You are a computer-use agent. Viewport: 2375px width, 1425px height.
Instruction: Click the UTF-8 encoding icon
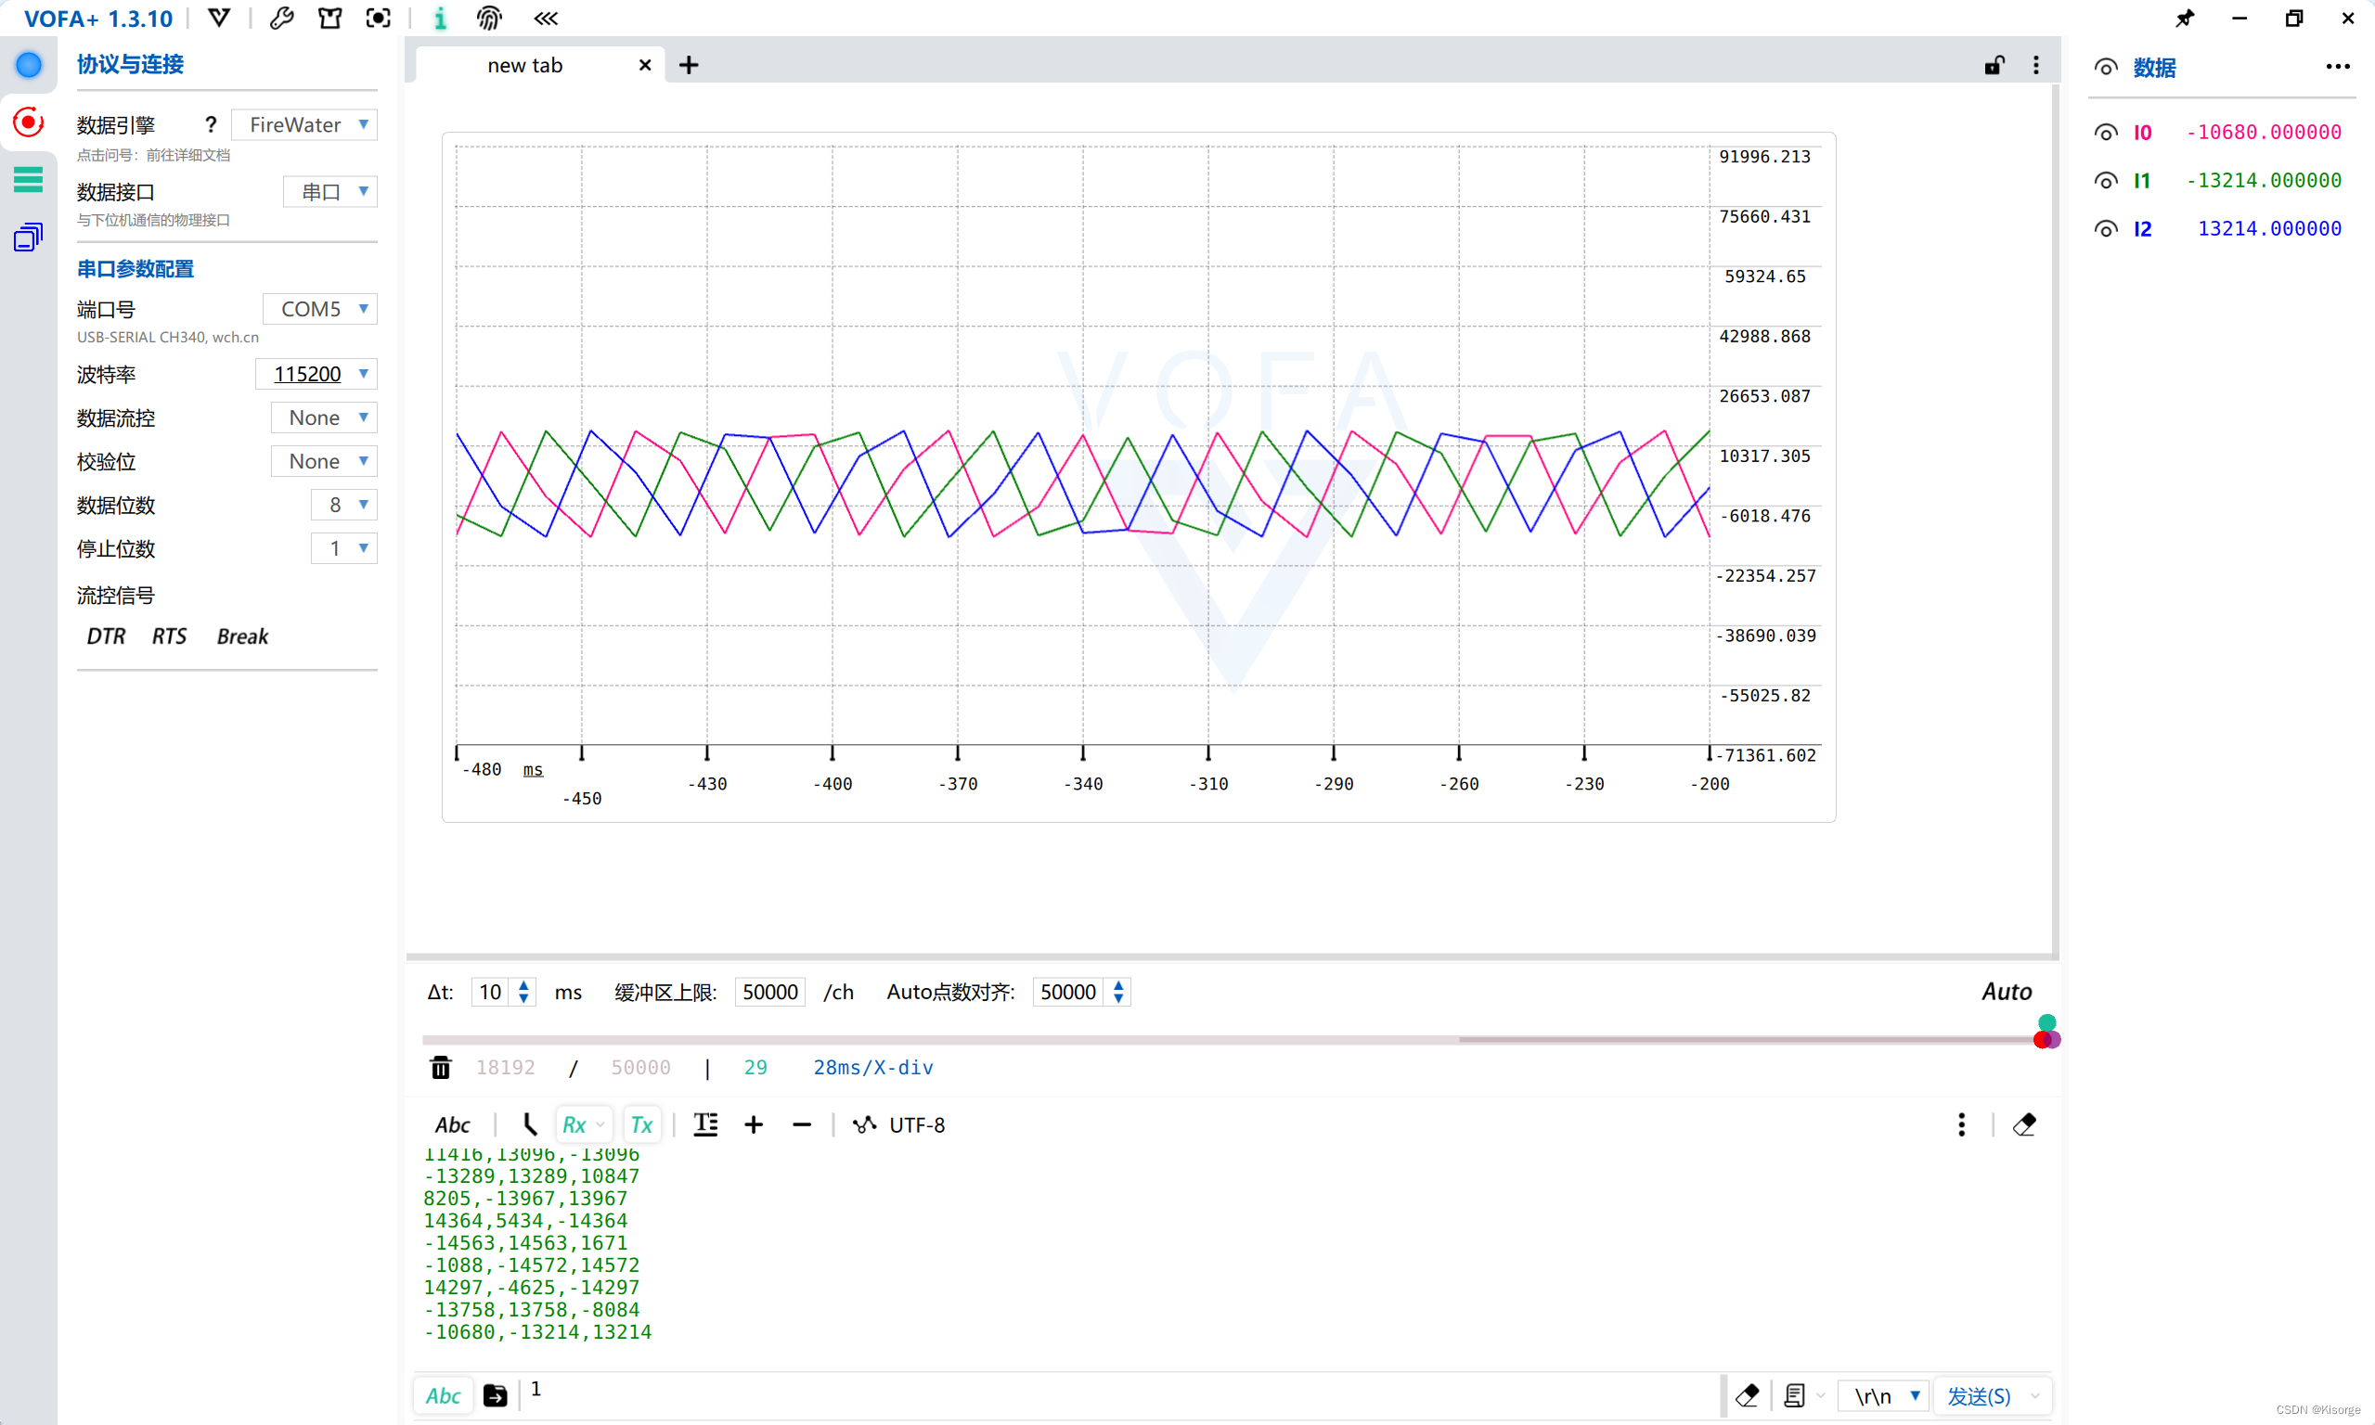click(864, 1124)
